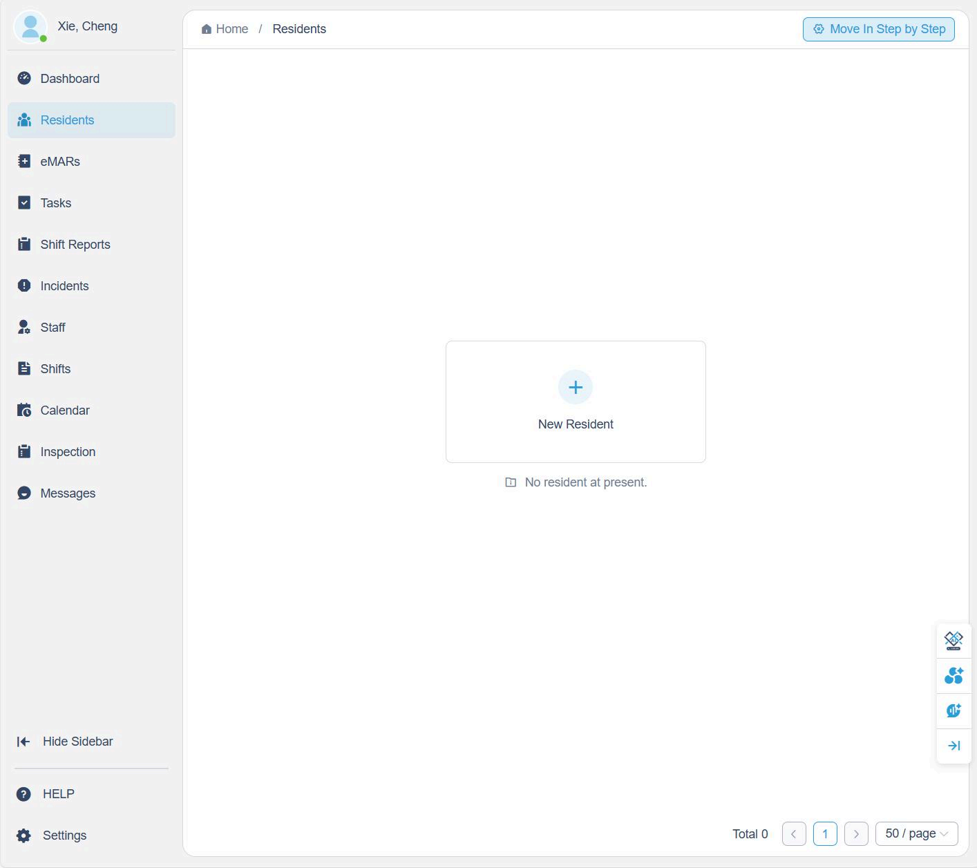Viewport: 977px width, 868px height.
Task: Click the Move In Step by Step button
Action: coord(878,29)
